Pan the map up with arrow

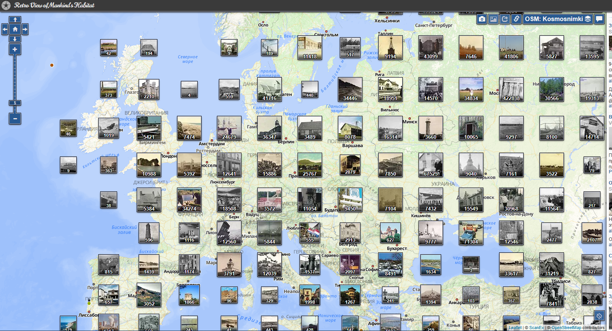tap(15, 20)
